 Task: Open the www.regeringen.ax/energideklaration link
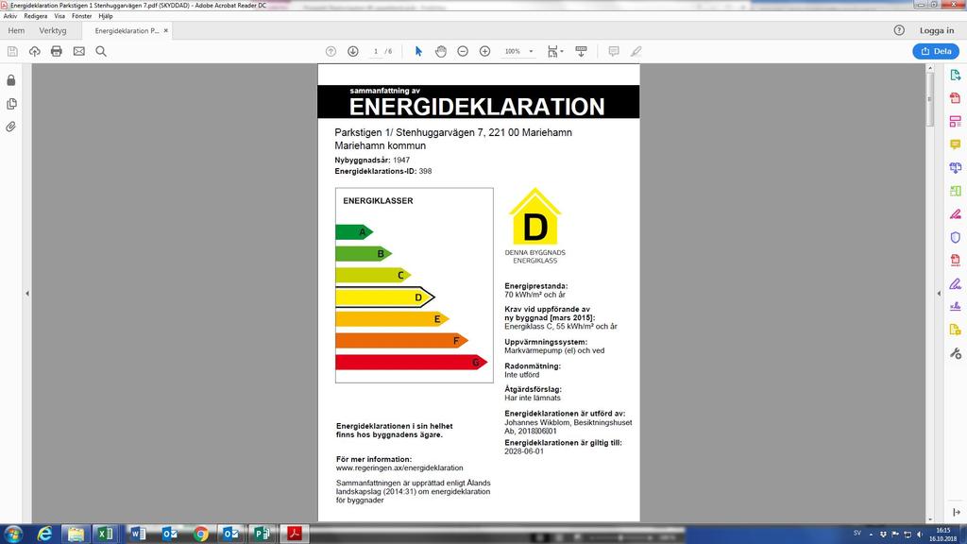click(399, 468)
